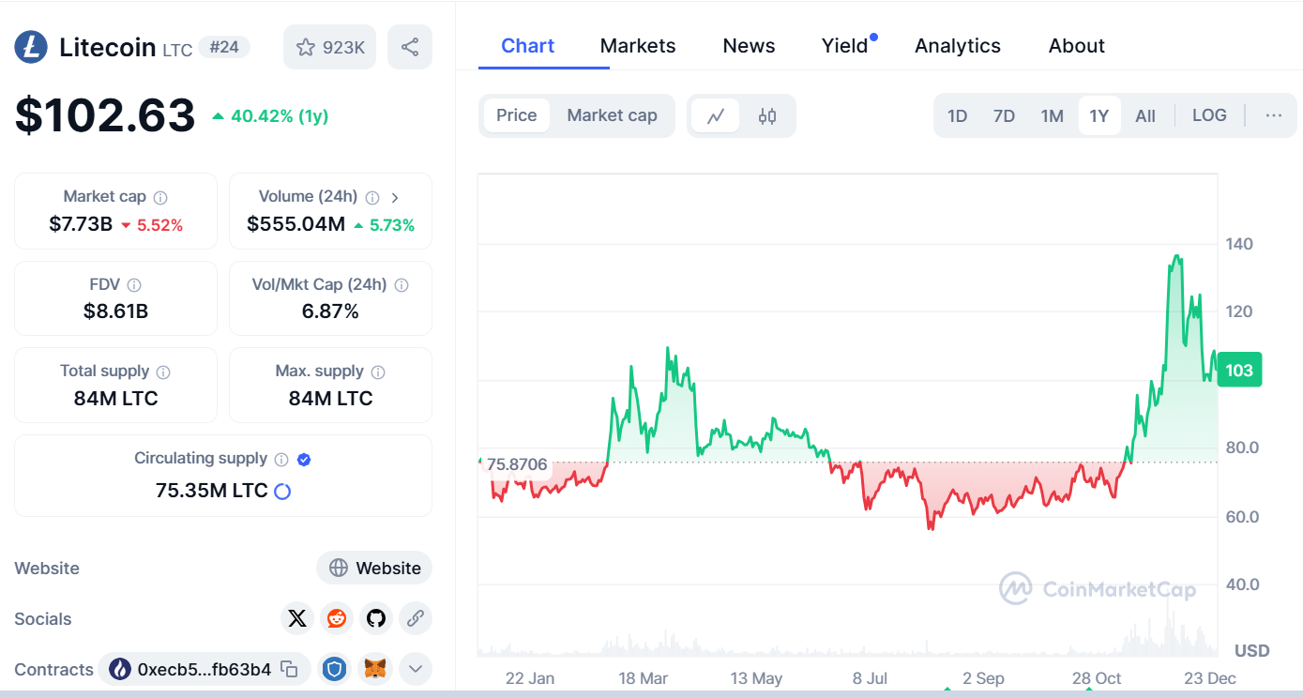Image resolution: width=1303 pixels, height=698 pixels.
Task: Open the Analytics tab
Action: click(958, 46)
